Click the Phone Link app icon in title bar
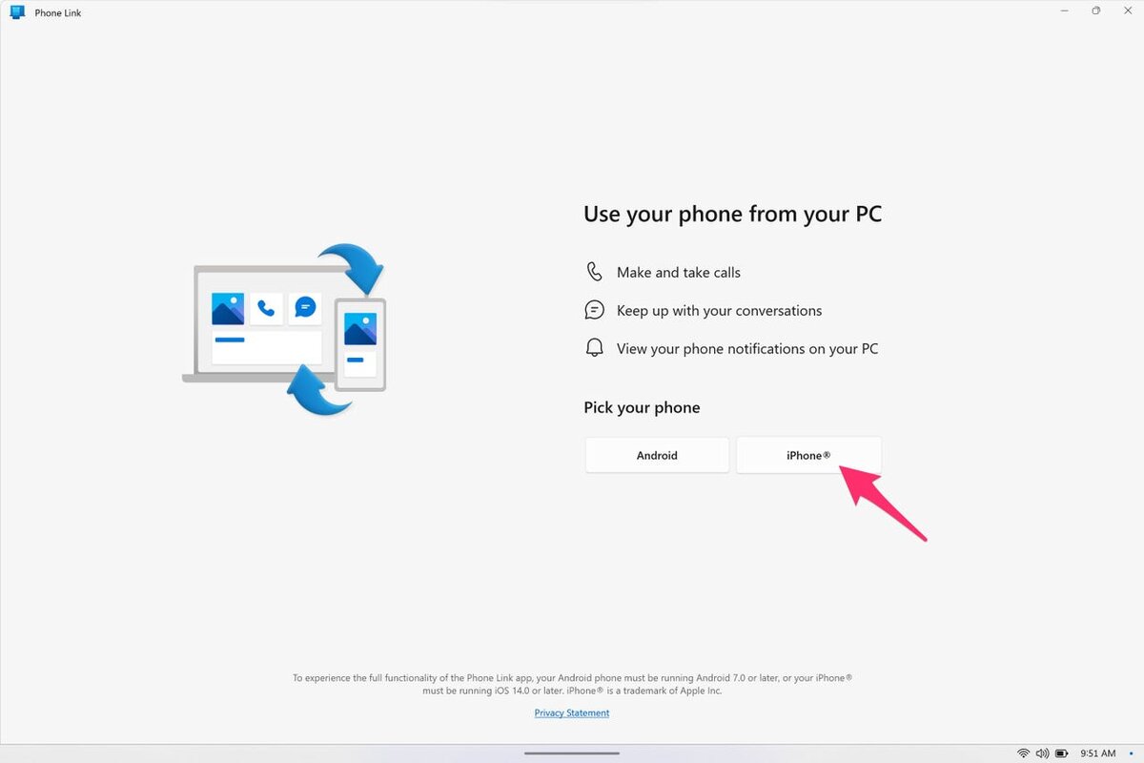Screen dimensions: 1144x763 (x=17, y=12)
